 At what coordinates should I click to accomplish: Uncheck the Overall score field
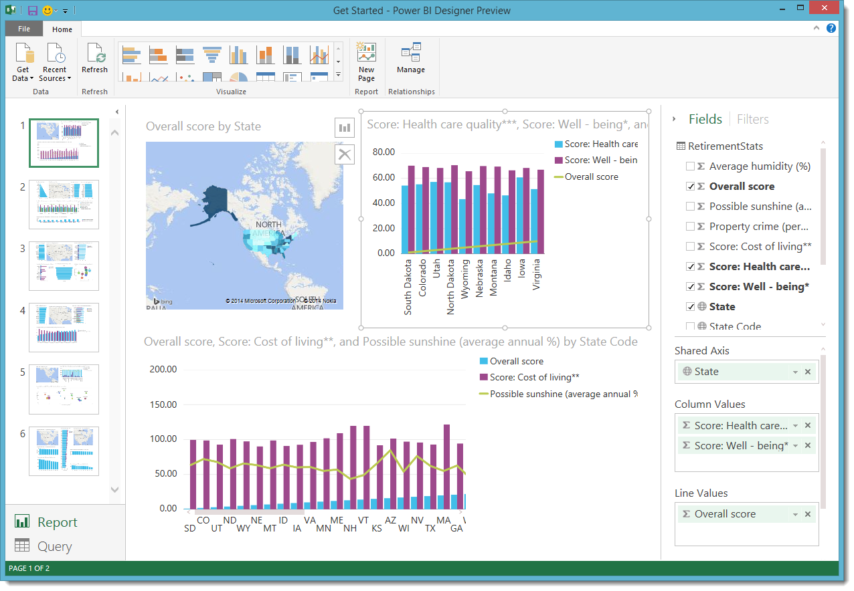690,187
